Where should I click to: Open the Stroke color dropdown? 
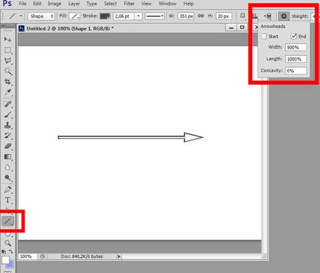(x=105, y=16)
